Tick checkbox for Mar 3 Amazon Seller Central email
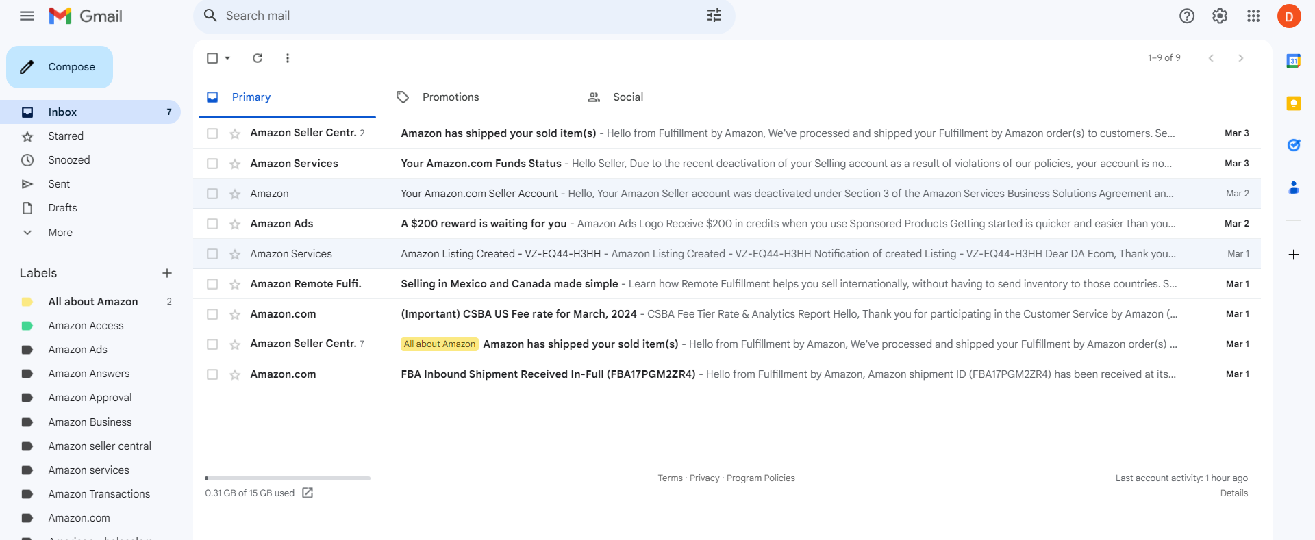 212,133
